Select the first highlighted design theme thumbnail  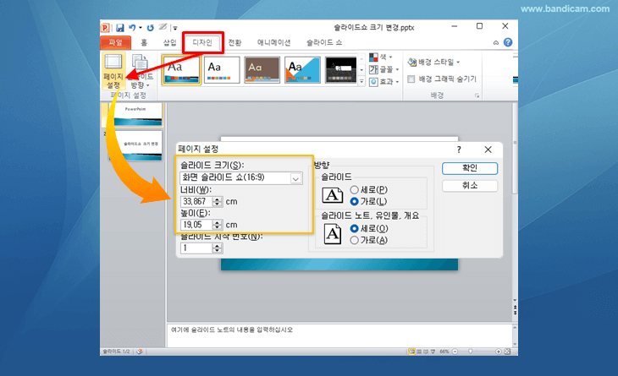click(x=181, y=70)
